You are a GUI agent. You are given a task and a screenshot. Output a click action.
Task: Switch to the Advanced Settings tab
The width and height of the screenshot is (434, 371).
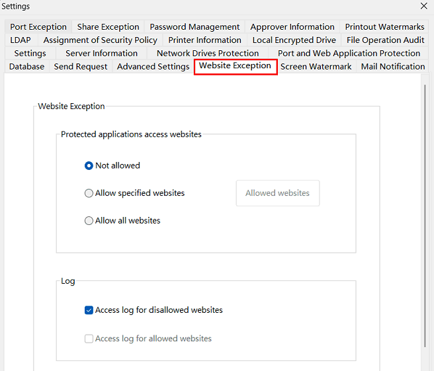(153, 67)
